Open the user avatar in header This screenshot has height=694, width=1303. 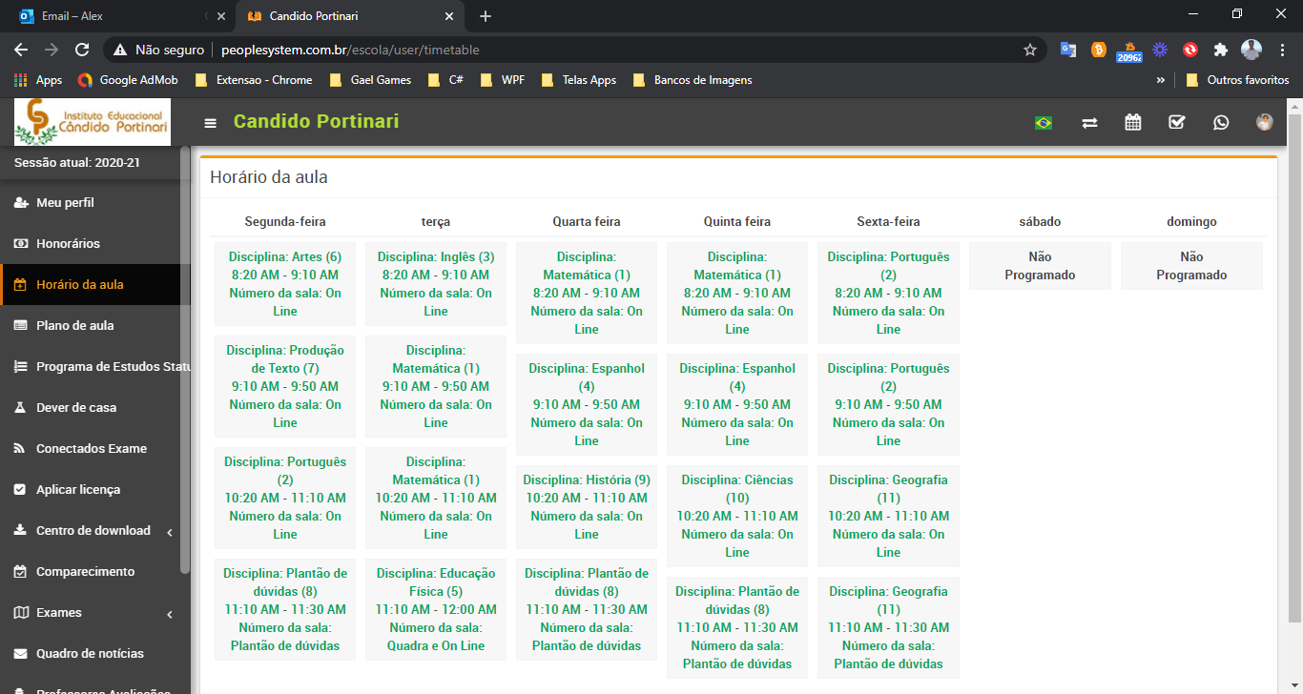(x=1264, y=122)
